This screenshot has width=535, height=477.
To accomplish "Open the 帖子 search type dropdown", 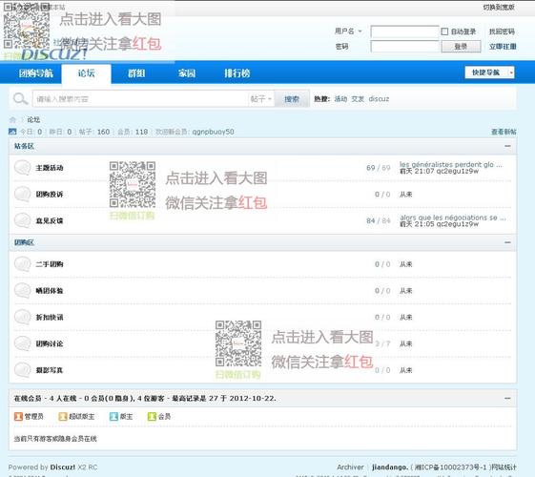I will (x=260, y=99).
